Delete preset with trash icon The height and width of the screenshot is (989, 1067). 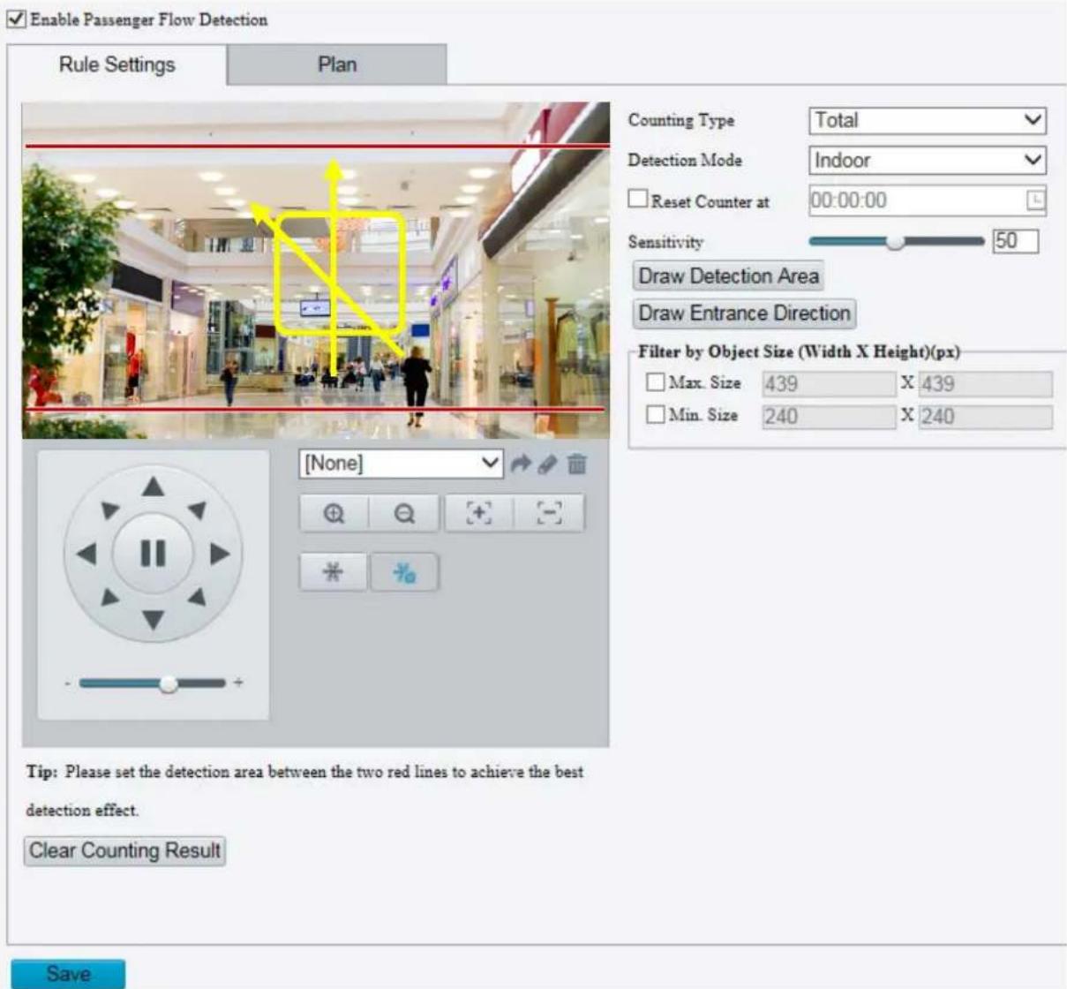point(576,464)
